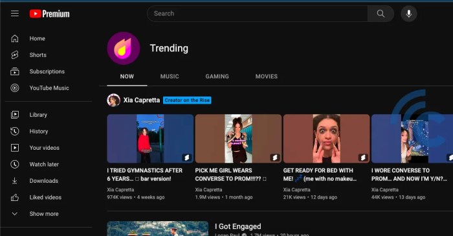
Task: Click the YouTube Premium logo
Action: pyautogui.click(x=49, y=14)
